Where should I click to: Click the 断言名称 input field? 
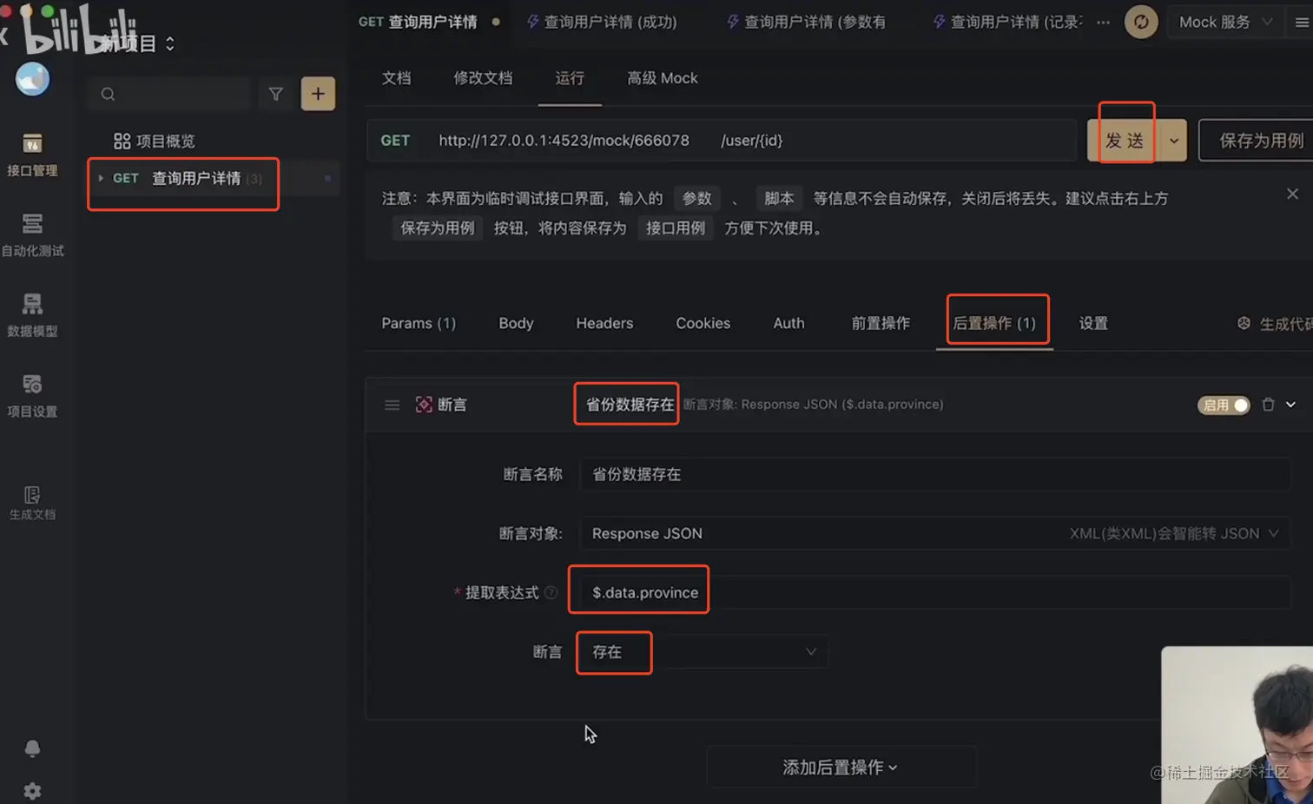[x=934, y=474]
